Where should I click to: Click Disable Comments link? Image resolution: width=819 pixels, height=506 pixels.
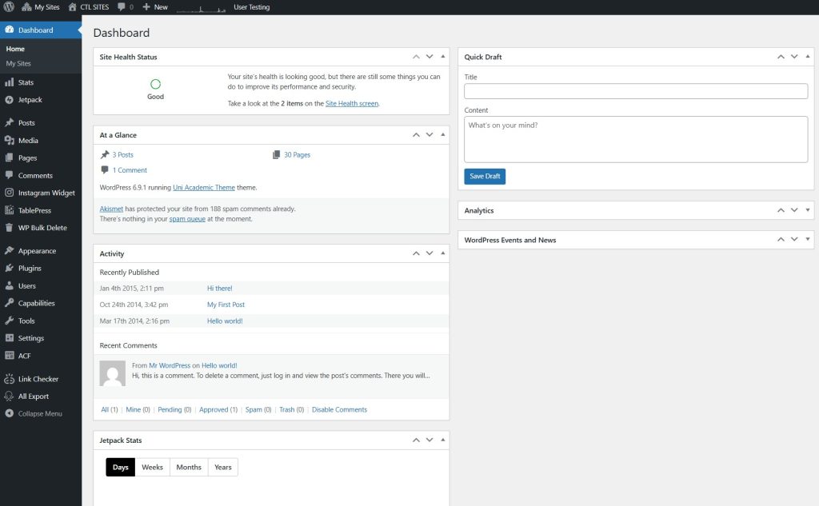(339, 409)
